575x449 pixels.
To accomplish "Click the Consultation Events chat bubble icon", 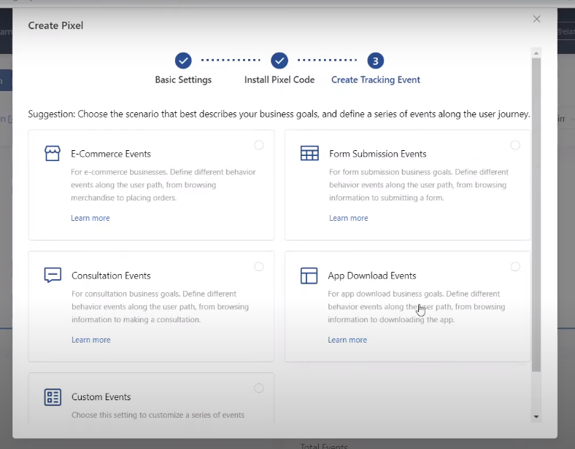I will (x=53, y=276).
